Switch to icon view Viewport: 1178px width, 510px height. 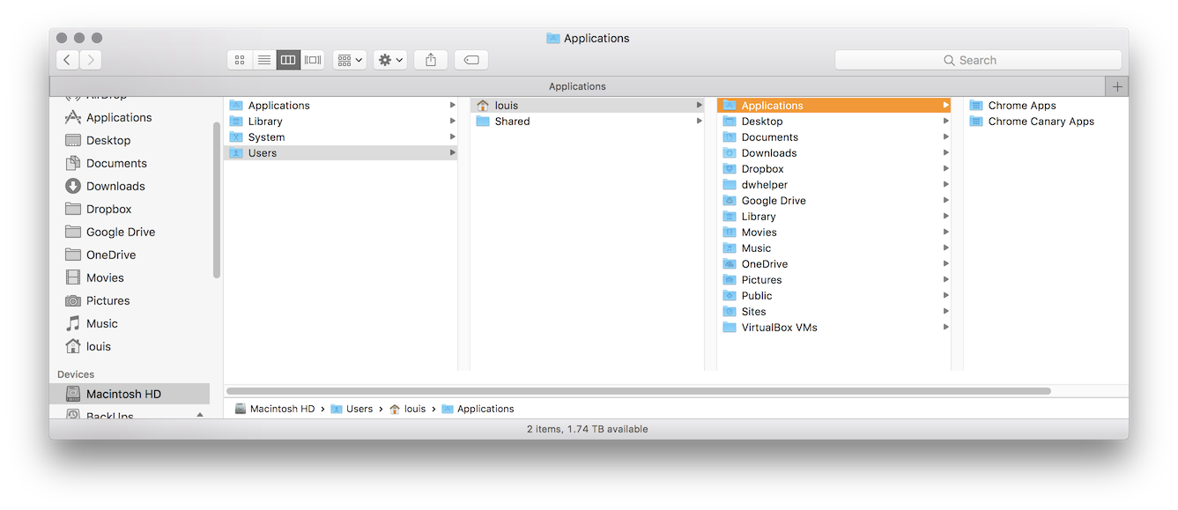[240, 60]
